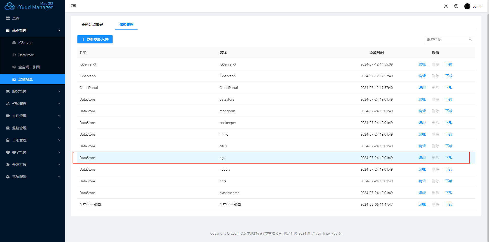Open DataStore sidebar item
The height and width of the screenshot is (242, 489).
coord(33,55)
